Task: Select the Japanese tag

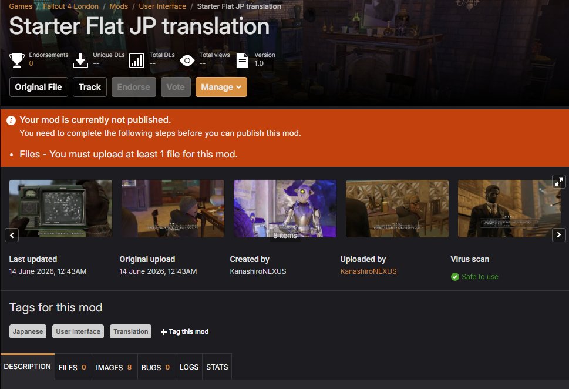Action: (x=28, y=331)
